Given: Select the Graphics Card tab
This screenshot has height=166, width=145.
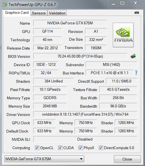Looking at the screenshot, I should pos(17,13).
